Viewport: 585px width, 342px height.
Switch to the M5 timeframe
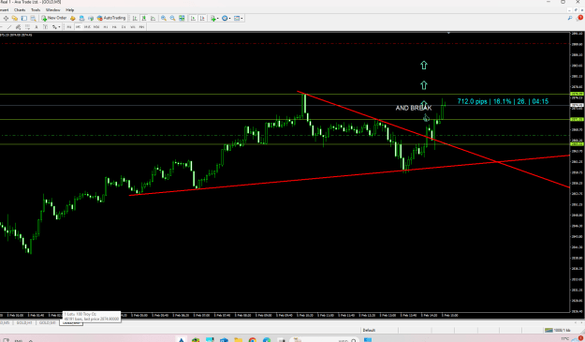pos(78,27)
